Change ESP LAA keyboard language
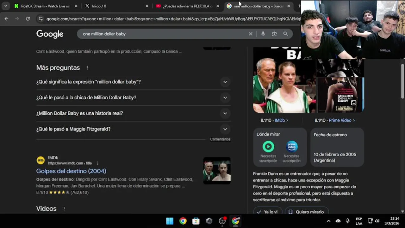 point(359,221)
